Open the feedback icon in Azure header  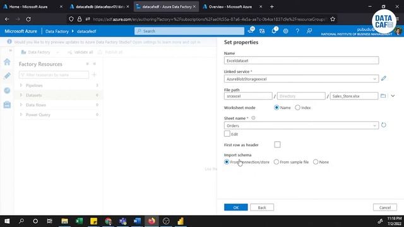point(309,31)
